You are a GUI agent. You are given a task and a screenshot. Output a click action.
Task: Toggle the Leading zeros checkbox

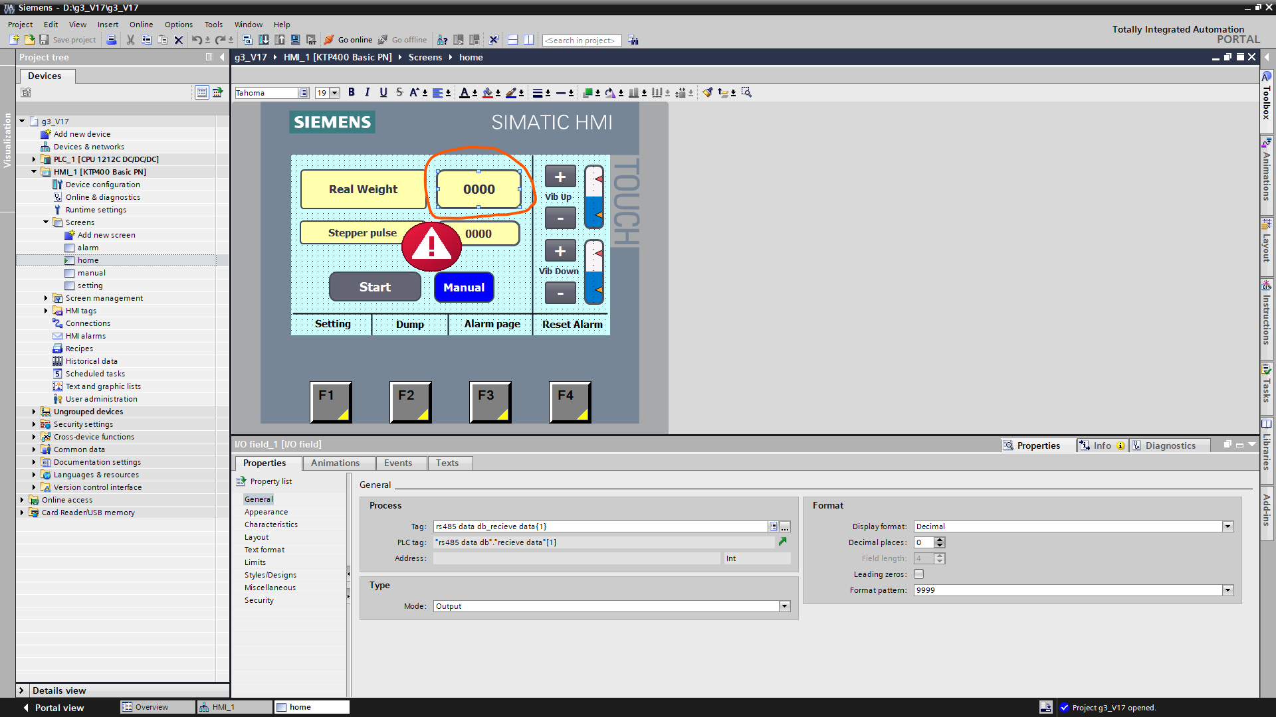[x=918, y=574]
